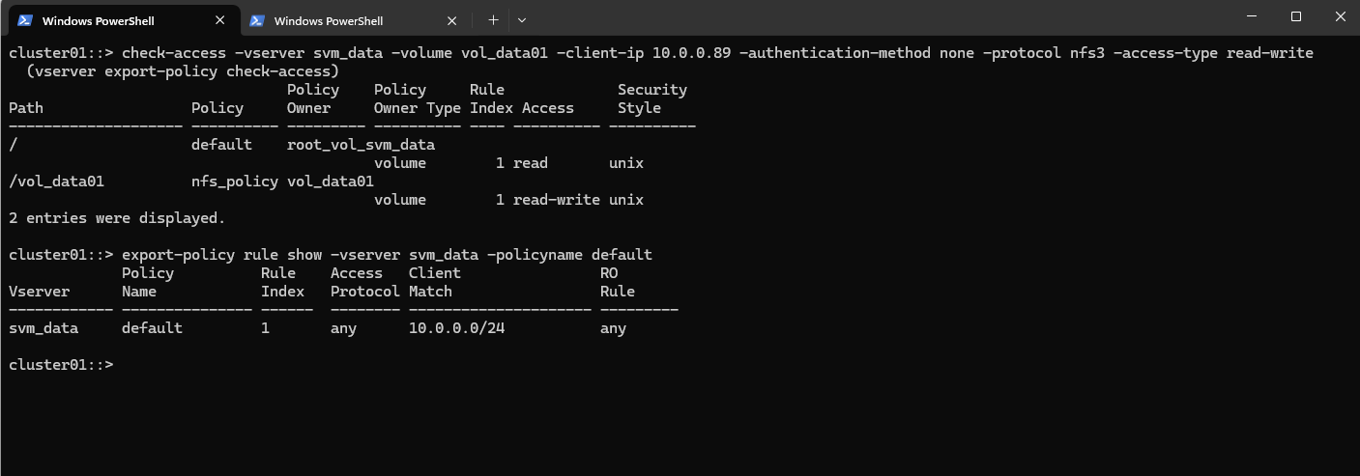
Task: Click the root_vol_svm_data policy owner text
Action: tap(362, 145)
